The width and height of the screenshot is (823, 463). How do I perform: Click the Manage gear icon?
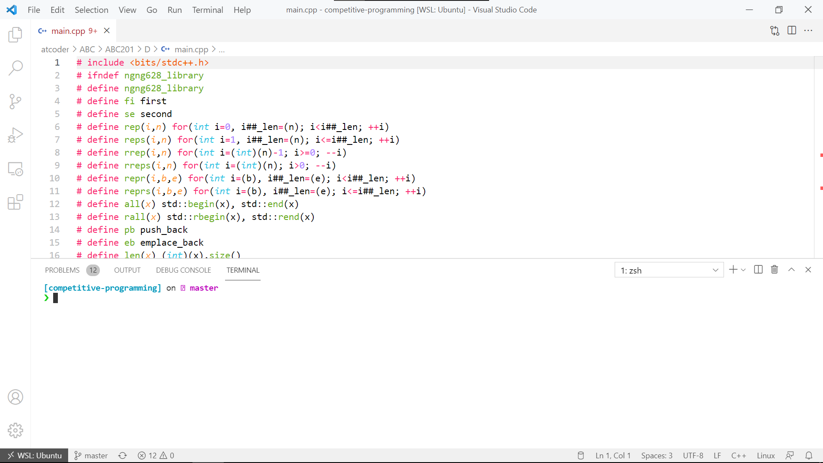pos(15,430)
